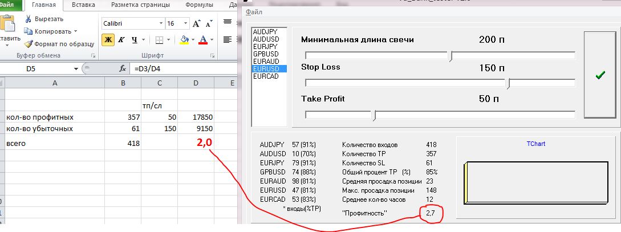This screenshot has height=232, width=621.
Task: Click the cell borders icon
Action: 159,40
